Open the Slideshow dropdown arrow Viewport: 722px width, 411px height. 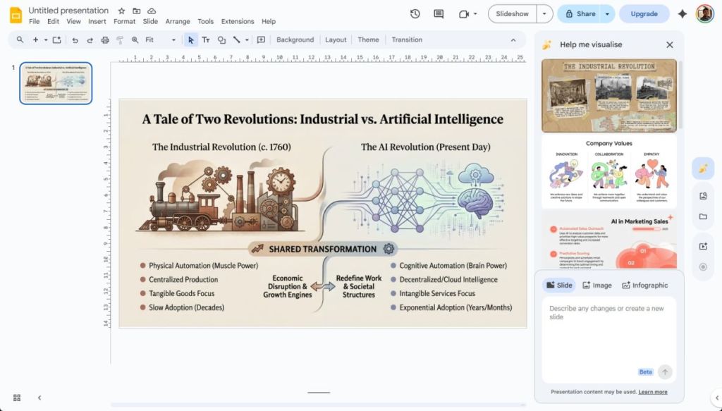click(x=544, y=13)
